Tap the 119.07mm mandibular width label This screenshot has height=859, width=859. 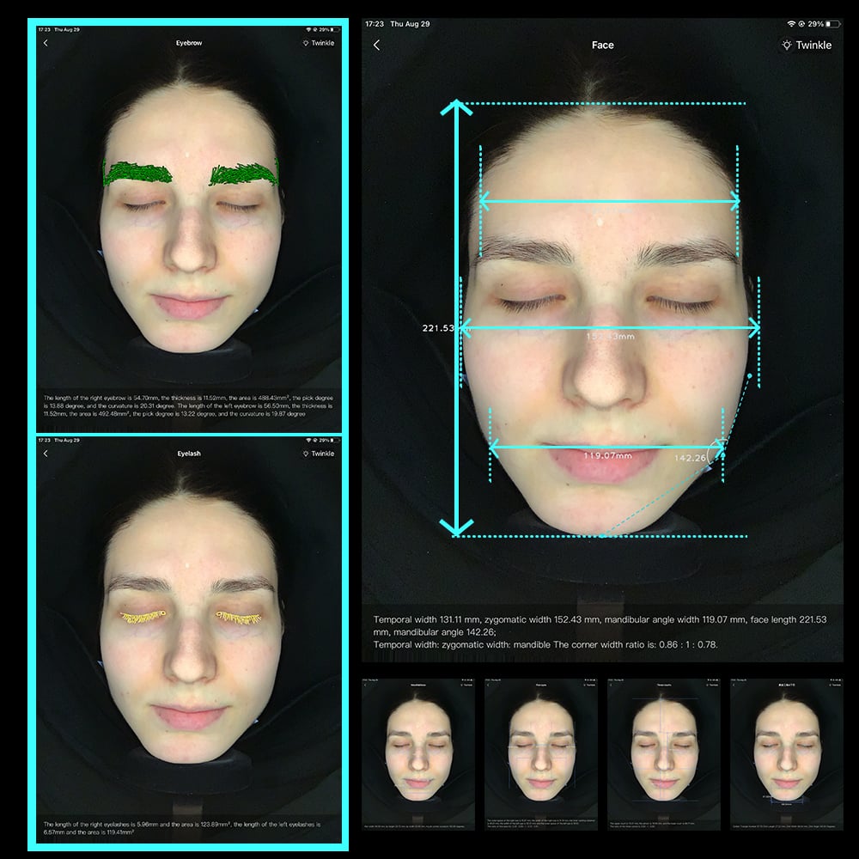point(607,455)
